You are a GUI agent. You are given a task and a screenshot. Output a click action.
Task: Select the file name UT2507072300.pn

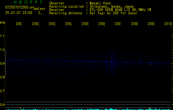coord(20,7)
